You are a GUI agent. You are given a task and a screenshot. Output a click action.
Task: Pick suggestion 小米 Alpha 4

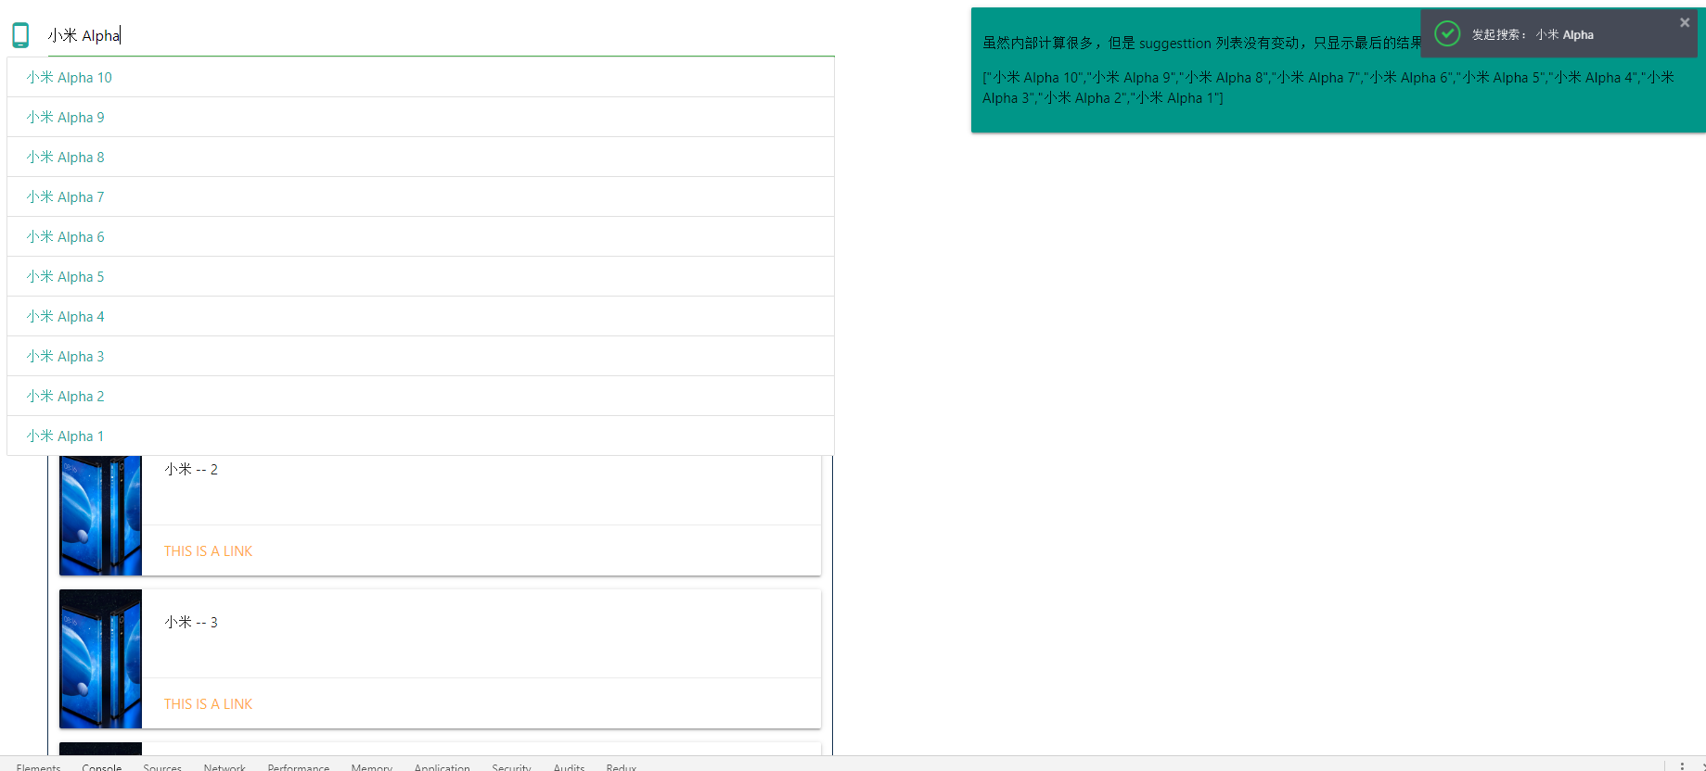point(420,316)
